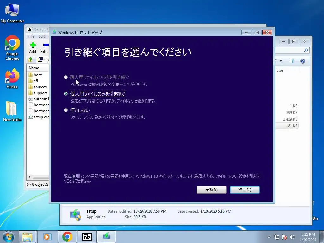
Task: Open My Computer desktop icon
Action: (12, 13)
